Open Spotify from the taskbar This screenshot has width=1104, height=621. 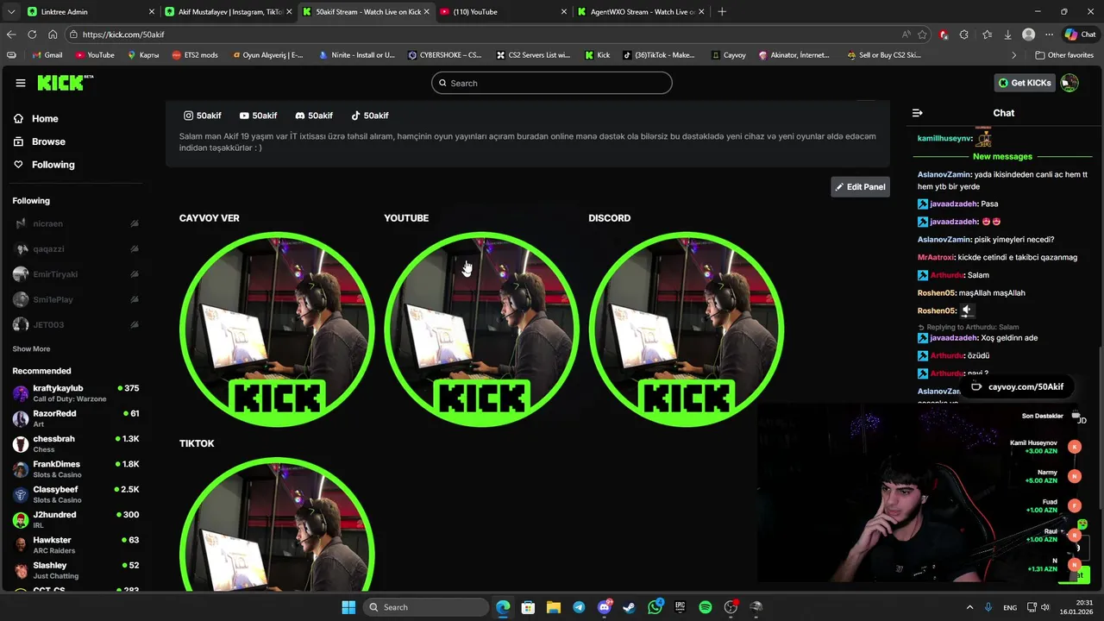coord(706,607)
